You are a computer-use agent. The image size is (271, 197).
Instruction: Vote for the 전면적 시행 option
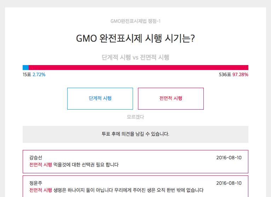(x=171, y=98)
